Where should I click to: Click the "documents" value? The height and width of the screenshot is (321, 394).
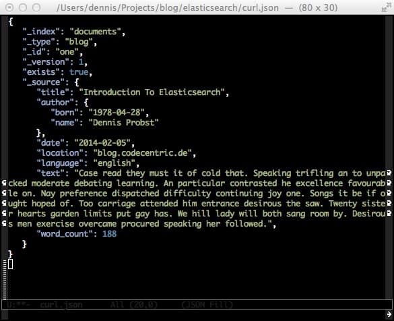pos(95,32)
